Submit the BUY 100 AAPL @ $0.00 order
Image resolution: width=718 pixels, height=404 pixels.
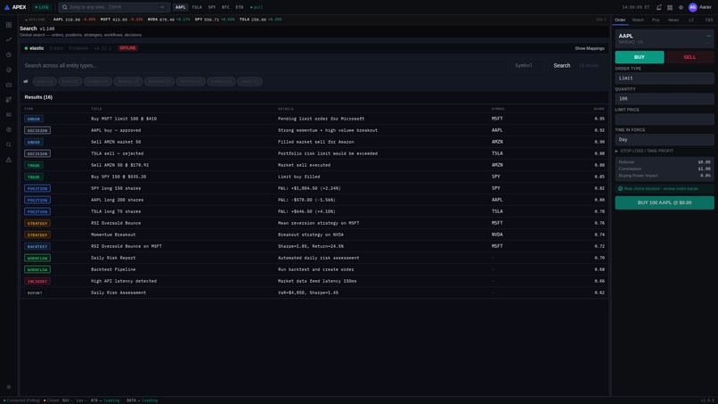click(x=665, y=202)
